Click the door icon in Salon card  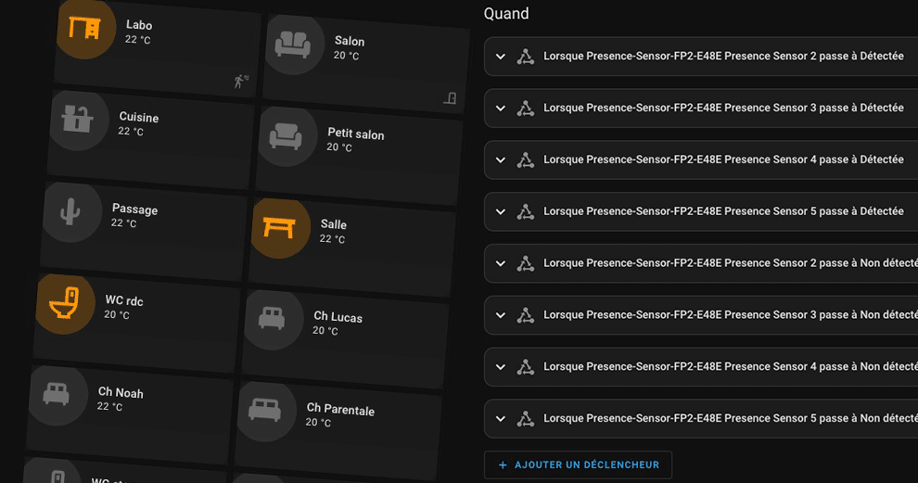(450, 97)
